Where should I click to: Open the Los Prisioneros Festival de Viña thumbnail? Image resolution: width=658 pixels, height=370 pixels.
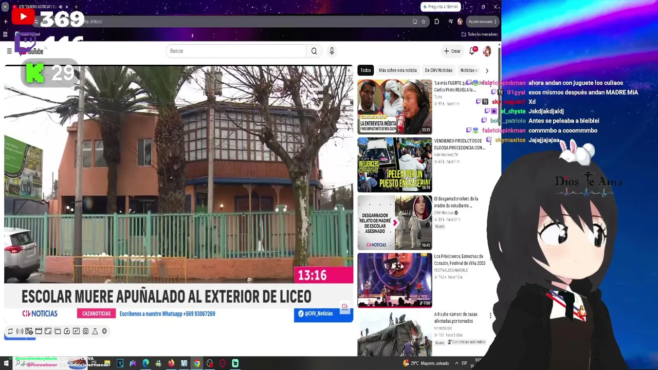395,281
